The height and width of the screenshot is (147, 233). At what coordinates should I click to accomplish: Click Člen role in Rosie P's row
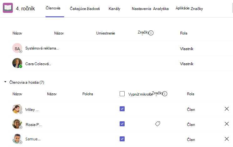(191, 125)
